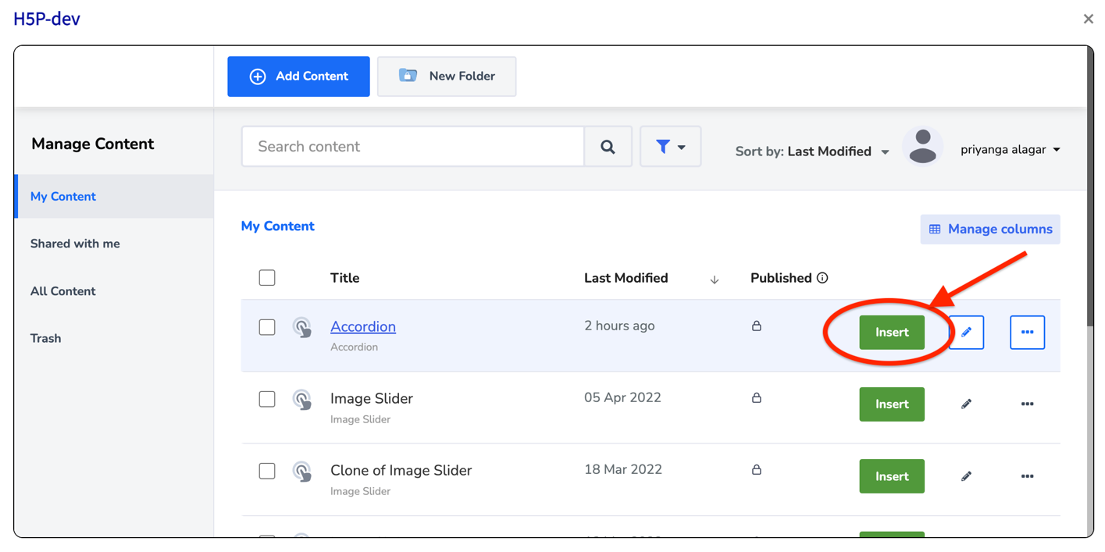The image size is (1105, 552).
Task: Check the Accordion row checkbox
Action: tap(267, 327)
